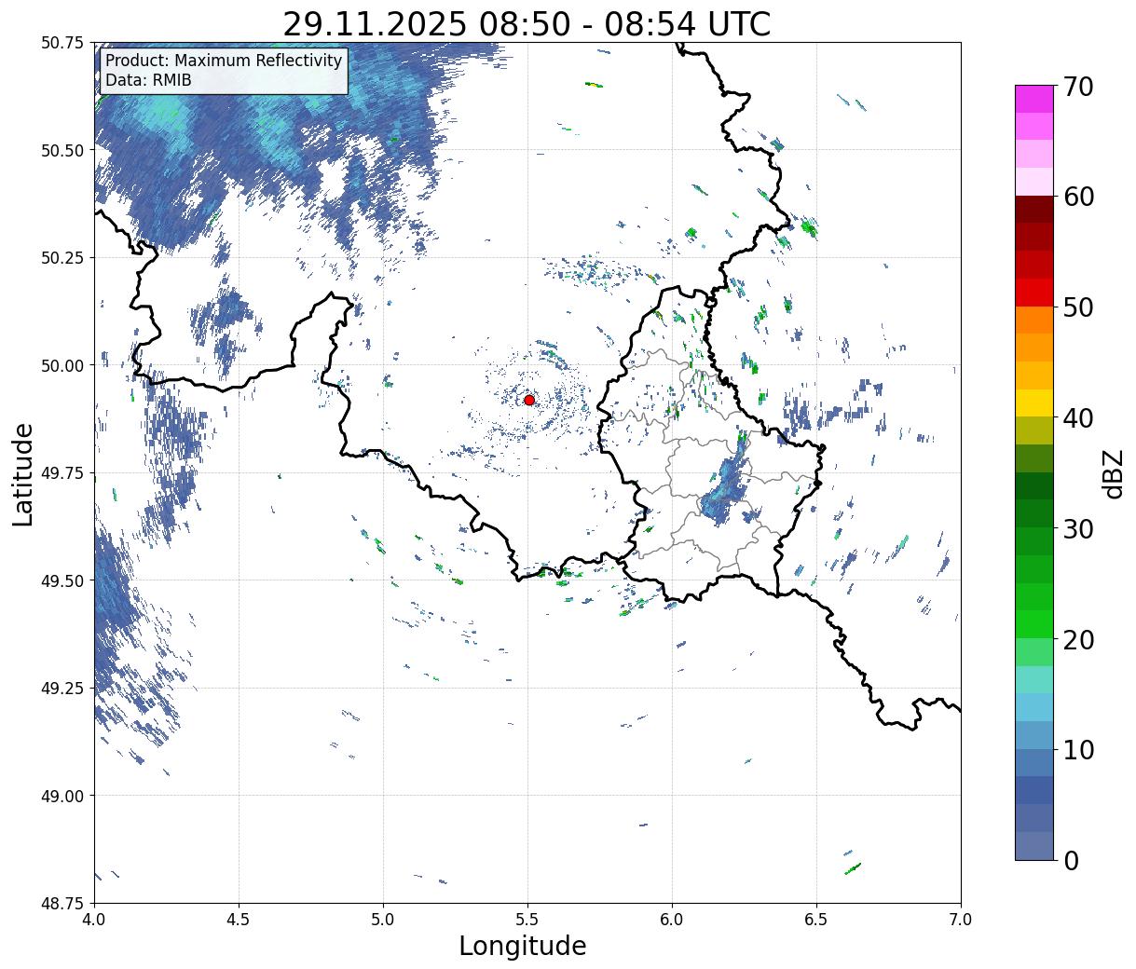Click the dark maroon colorbar swatch below 60
This screenshot has height=969, width=1136.
tap(1034, 210)
